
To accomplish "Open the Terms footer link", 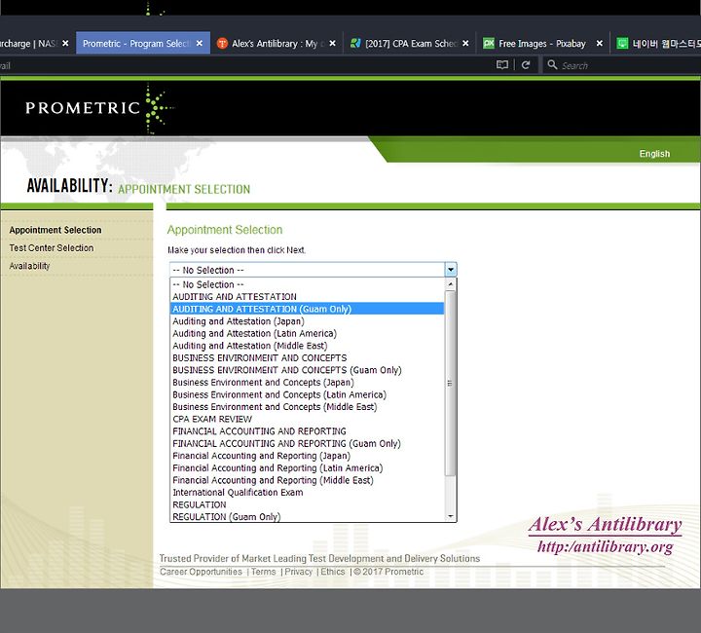I will click(263, 572).
